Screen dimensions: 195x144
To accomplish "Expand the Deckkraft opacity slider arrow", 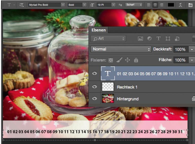I will tap(192, 49).
